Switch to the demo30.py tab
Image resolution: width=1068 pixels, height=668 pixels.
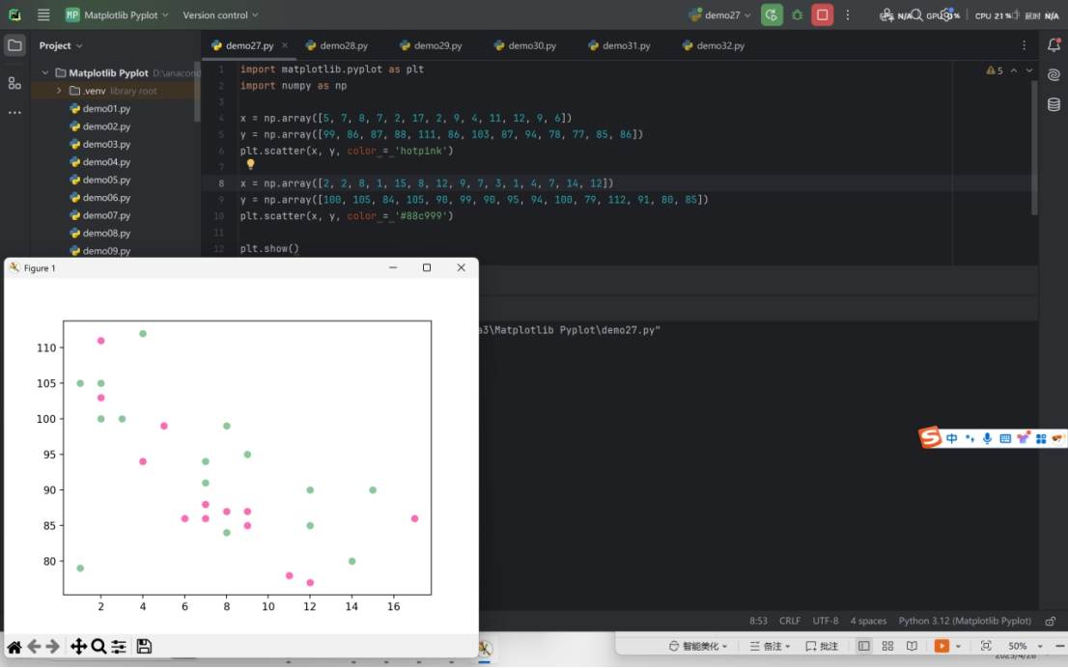point(525,45)
